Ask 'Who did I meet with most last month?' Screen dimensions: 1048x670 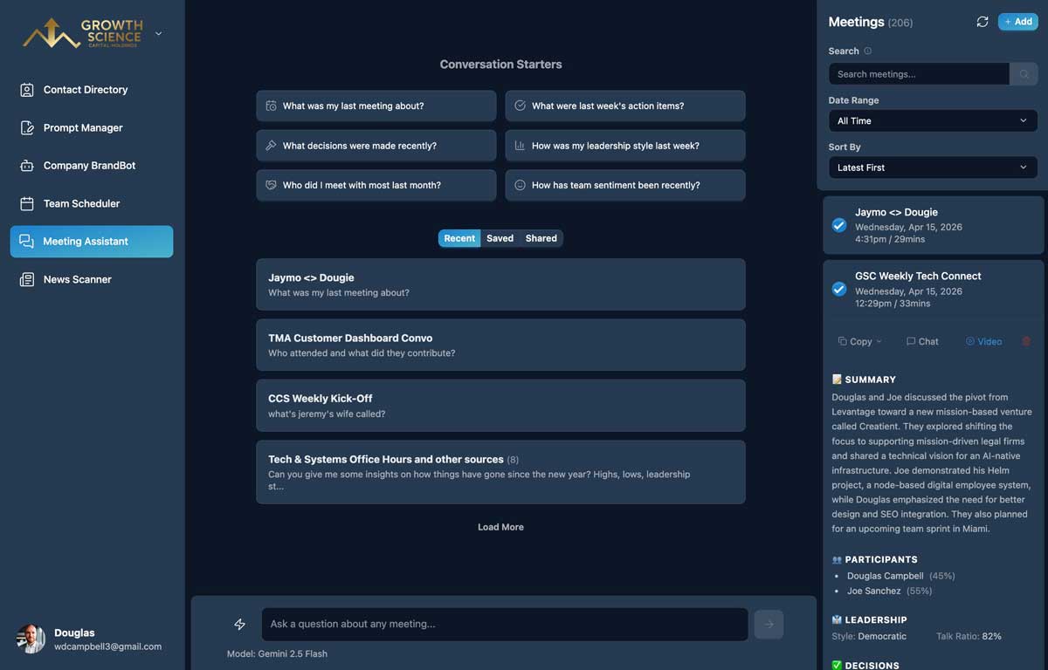click(x=376, y=185)
